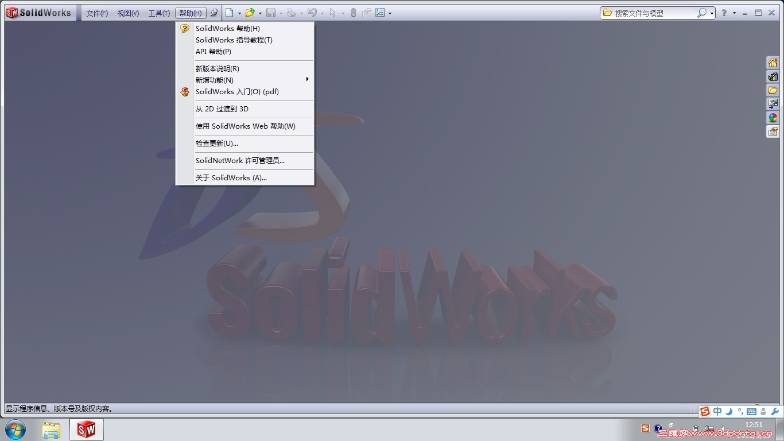Screen dimensions: 784x441
Task: Expand the search type dropdown arrow
Action: (x=712, y=13)
